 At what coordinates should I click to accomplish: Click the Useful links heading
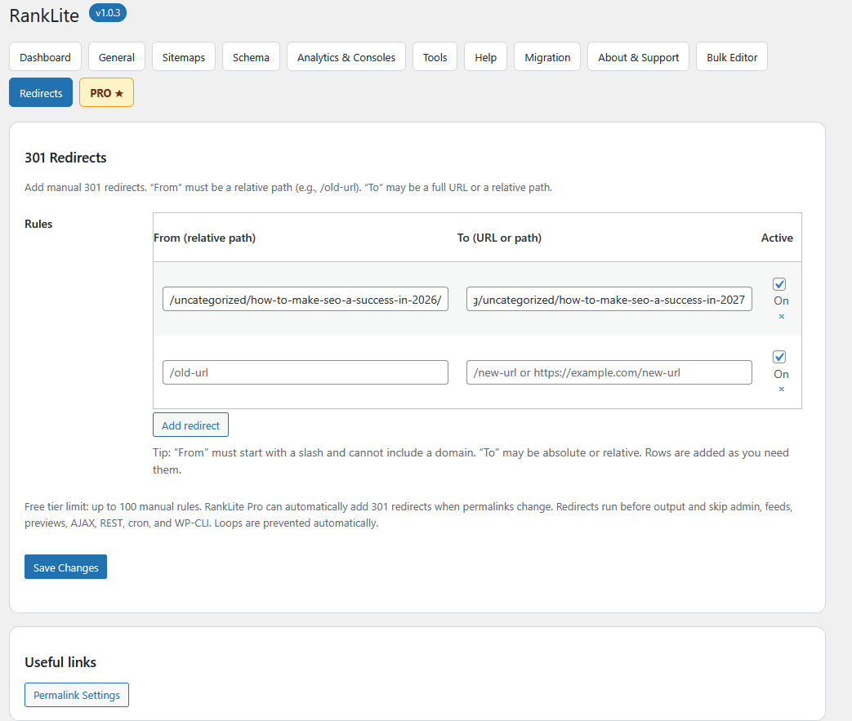(x=60, y=662)
